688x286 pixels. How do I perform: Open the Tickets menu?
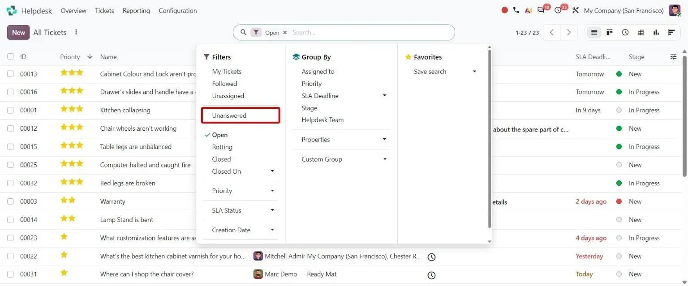104,10
